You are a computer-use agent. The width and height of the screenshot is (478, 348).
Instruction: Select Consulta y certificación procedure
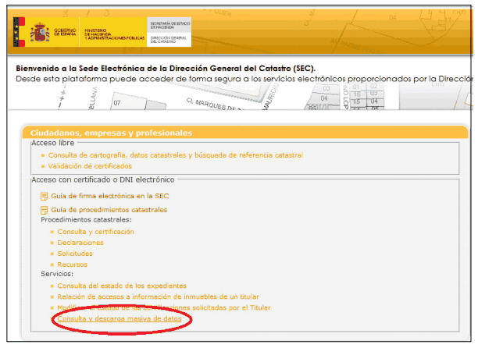click(x=96, y=232)
